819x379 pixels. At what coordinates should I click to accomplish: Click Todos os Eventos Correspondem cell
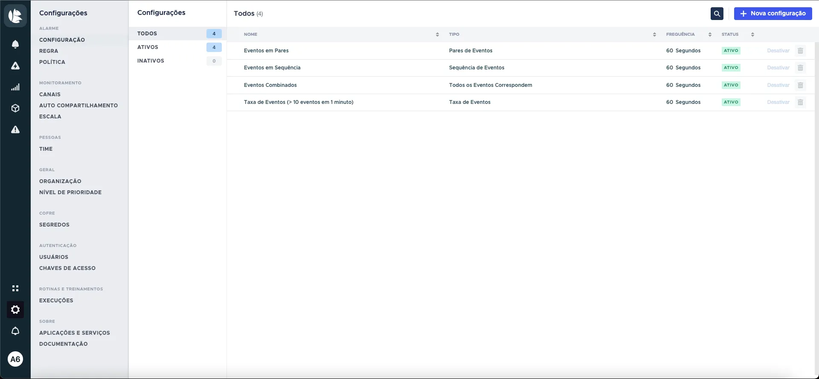(x=491, y=85)
